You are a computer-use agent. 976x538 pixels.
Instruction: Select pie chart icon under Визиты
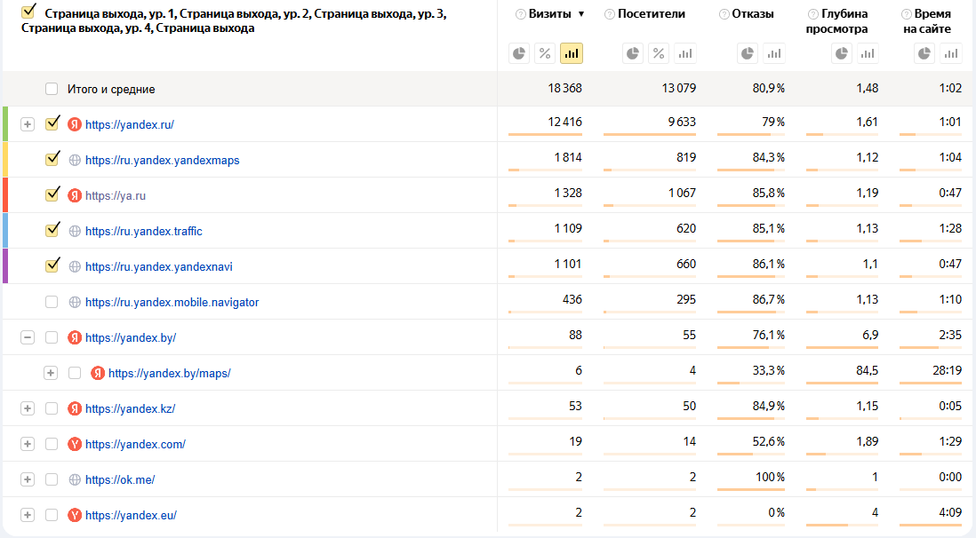[518, 53]
